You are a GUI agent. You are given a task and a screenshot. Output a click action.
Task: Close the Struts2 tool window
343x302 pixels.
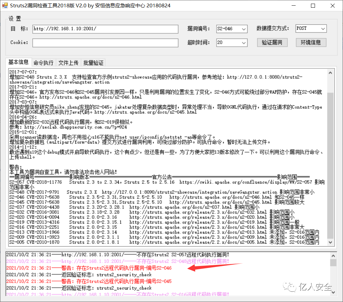pyautogui.click(x=333, y=5)
